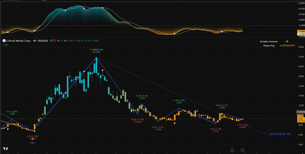
Task: Click the 3.253M volume label
Action: pyautogui.click(x=158, y=129)
